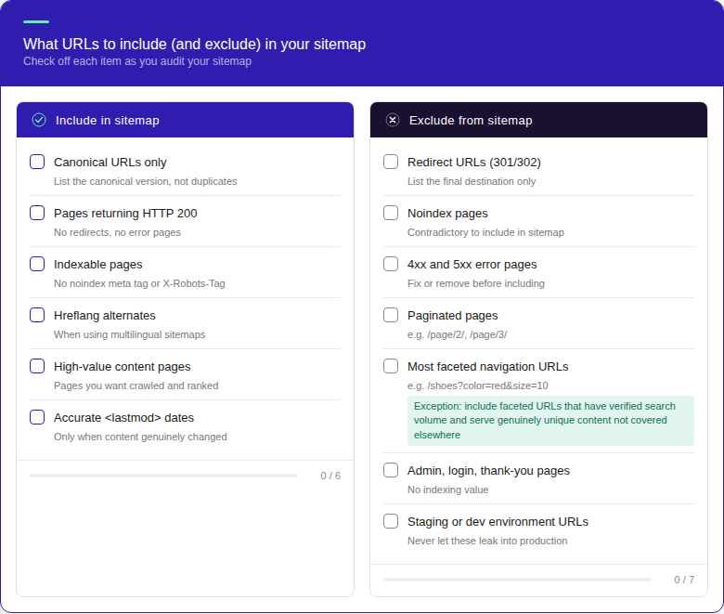Click the text Only when content genuinely changed
This screenshot has height=614, width=724.
click(140, 438)
